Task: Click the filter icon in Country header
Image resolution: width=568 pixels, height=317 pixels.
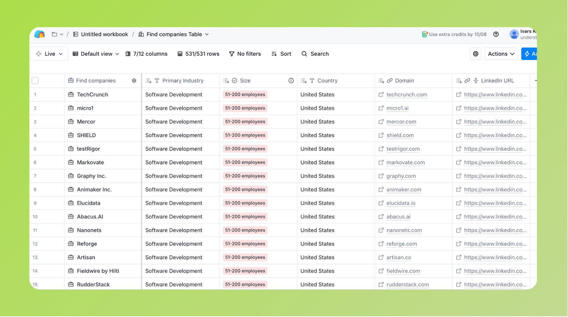Action: [304, 81]
